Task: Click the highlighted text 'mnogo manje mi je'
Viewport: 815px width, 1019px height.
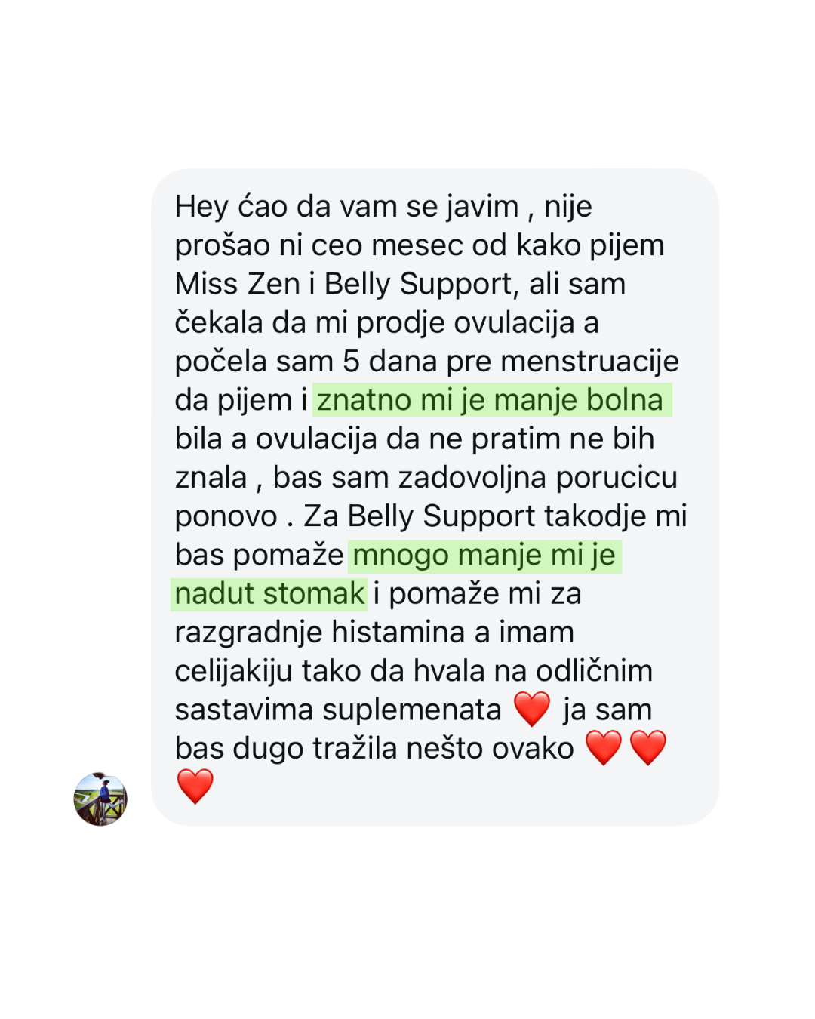Action: 484,555
